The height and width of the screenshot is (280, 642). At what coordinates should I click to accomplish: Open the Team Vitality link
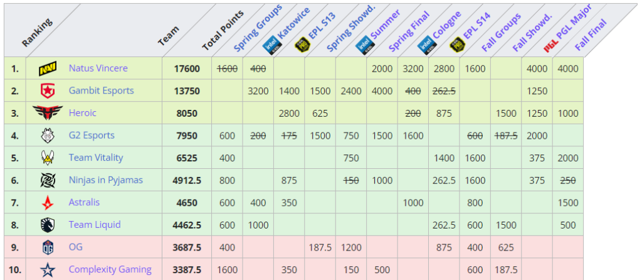96,158
